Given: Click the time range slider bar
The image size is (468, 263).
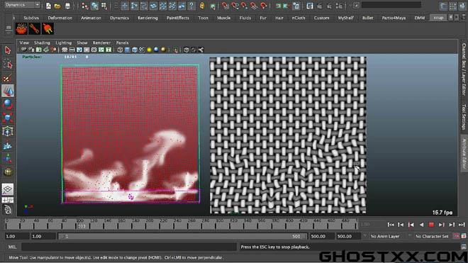Looking at the screenshot, I should pos(182,237).
